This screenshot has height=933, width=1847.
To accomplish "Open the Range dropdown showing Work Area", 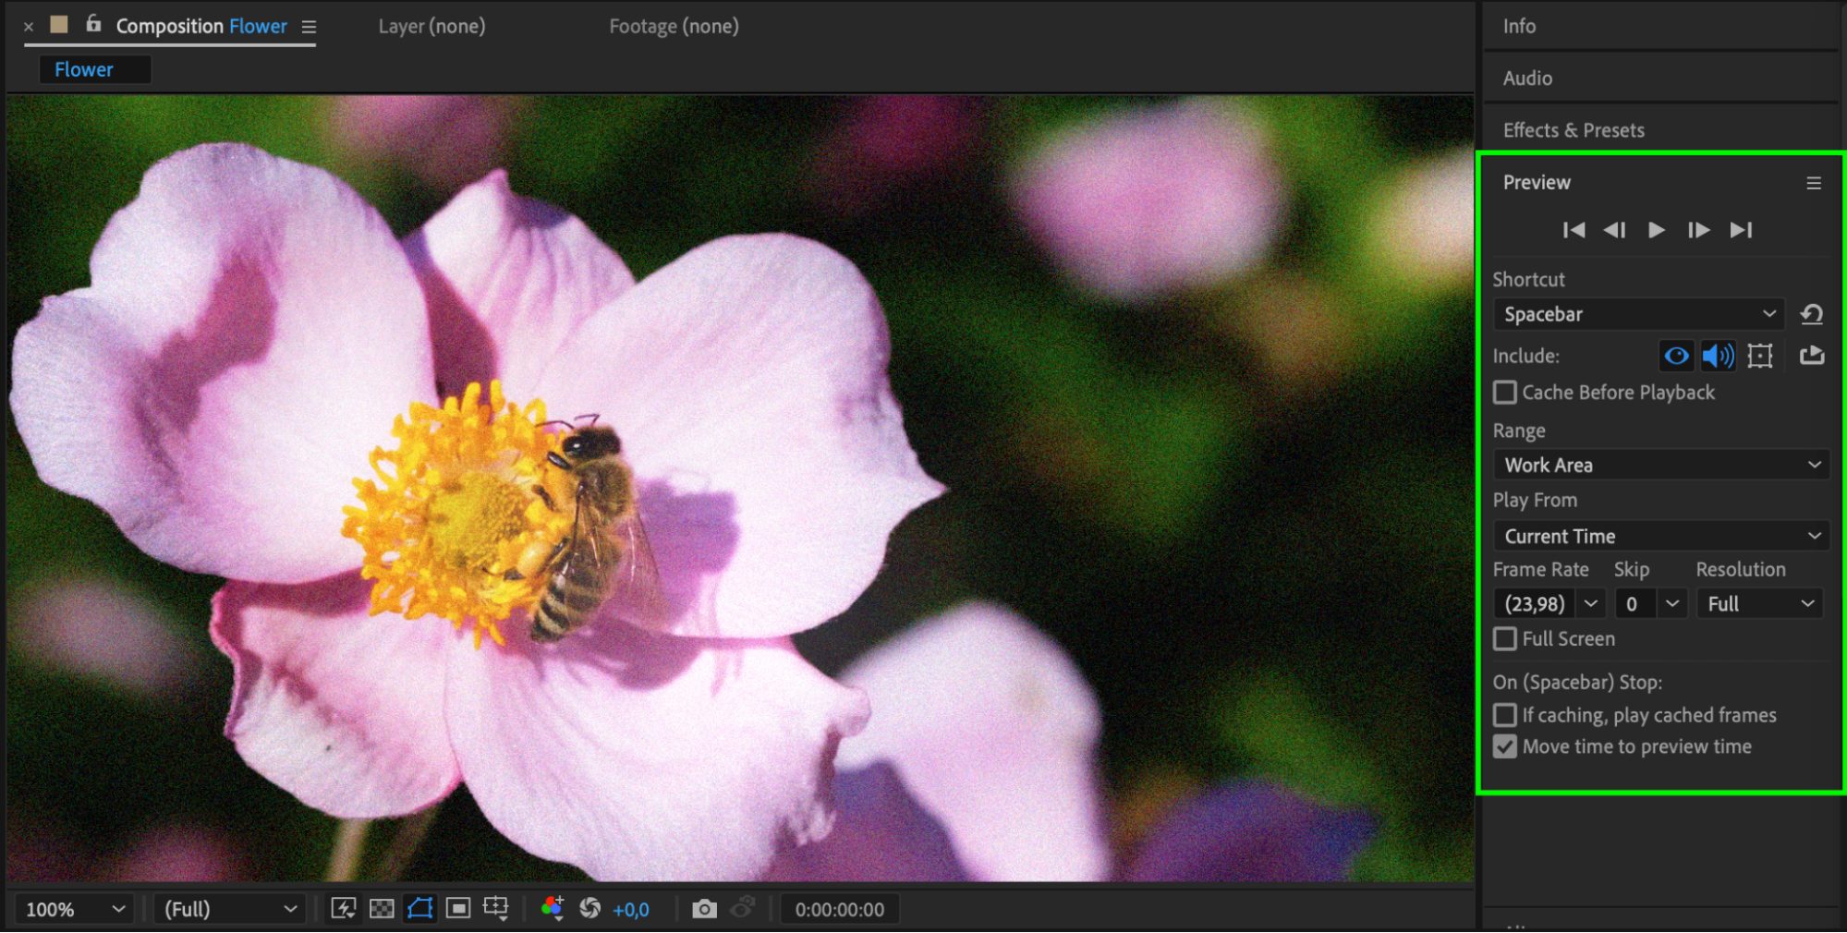I will 1660,465.
